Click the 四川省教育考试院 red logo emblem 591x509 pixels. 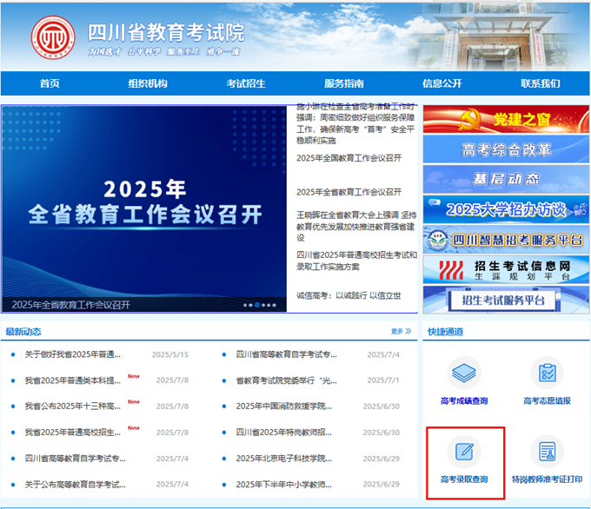[54, 36]
